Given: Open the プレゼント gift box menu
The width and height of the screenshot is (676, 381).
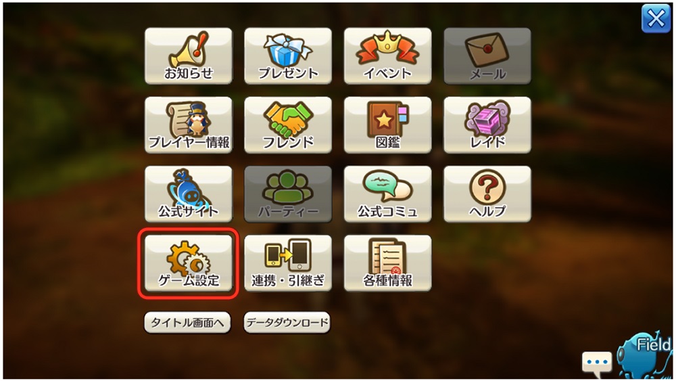Looking at the screenshot, I should point(288,55).
